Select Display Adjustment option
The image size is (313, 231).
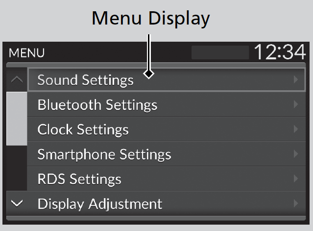click(100, 203)
